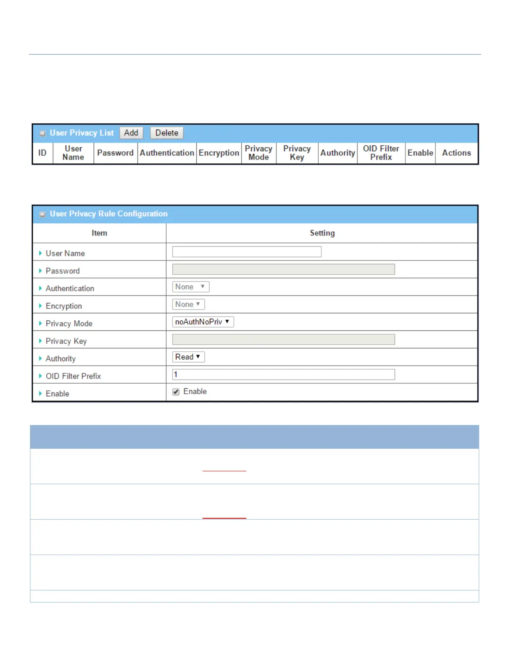Click the disabled Privacy Key field
510x660 pixels.
click(283, 339)
